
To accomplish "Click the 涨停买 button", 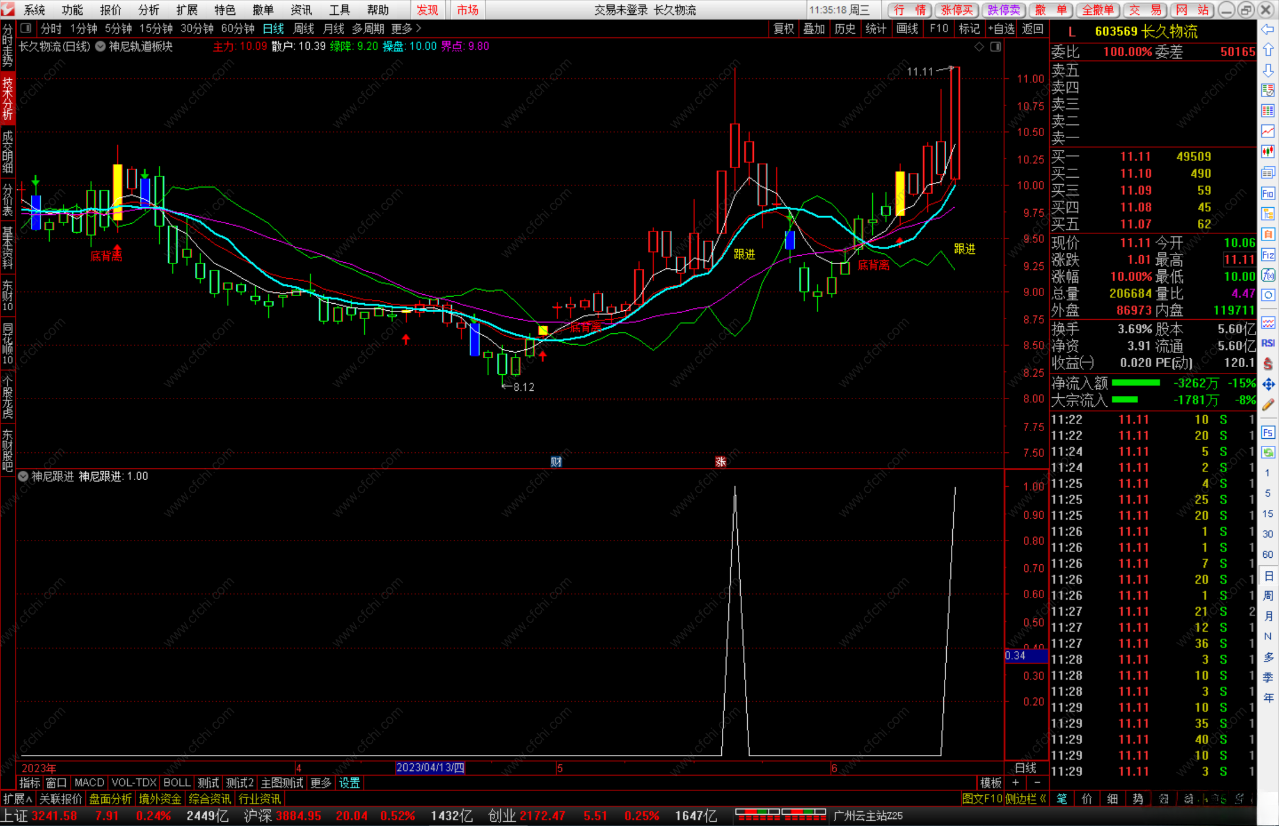I will pos(957,10).
